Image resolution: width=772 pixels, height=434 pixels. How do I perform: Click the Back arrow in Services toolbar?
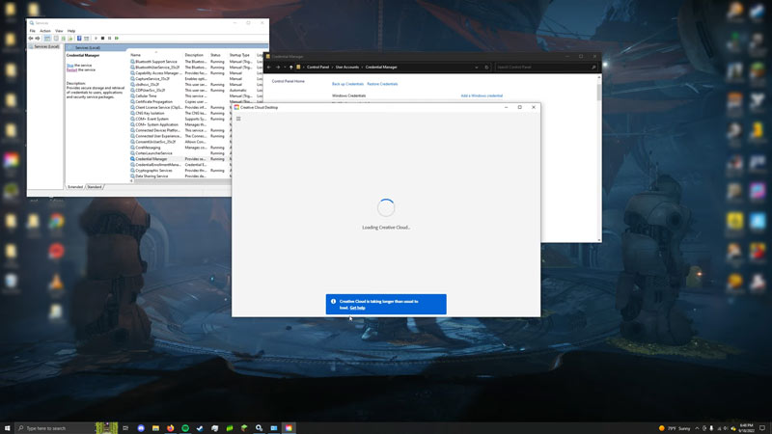31,39
